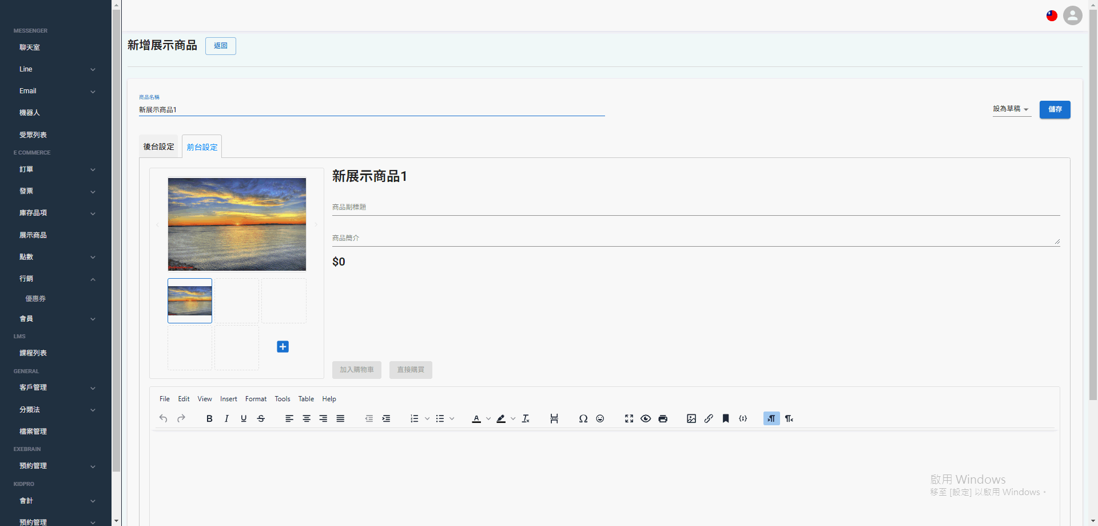Viewport: 1098px width, 526px height.
Task: Focus the 商品副標題 input field
Action: coord(696,207)
